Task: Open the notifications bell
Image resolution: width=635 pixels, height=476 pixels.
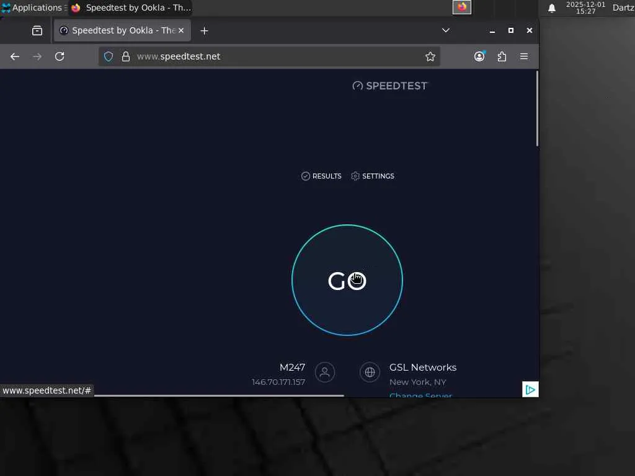Action: tap(551, 8)
